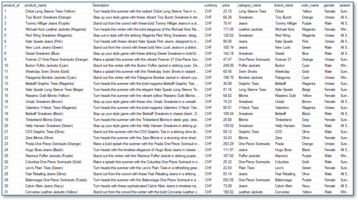Image resolution: width=358 pixels, height=200 pixels.
Task: Select the cell "Converse Leather Jackets (Yellow)"
Action: [x=51, y=192]
